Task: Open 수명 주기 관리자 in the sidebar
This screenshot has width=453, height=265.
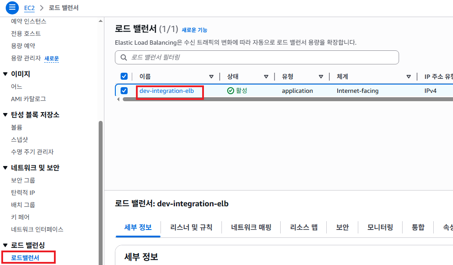Action: [32, 152]
